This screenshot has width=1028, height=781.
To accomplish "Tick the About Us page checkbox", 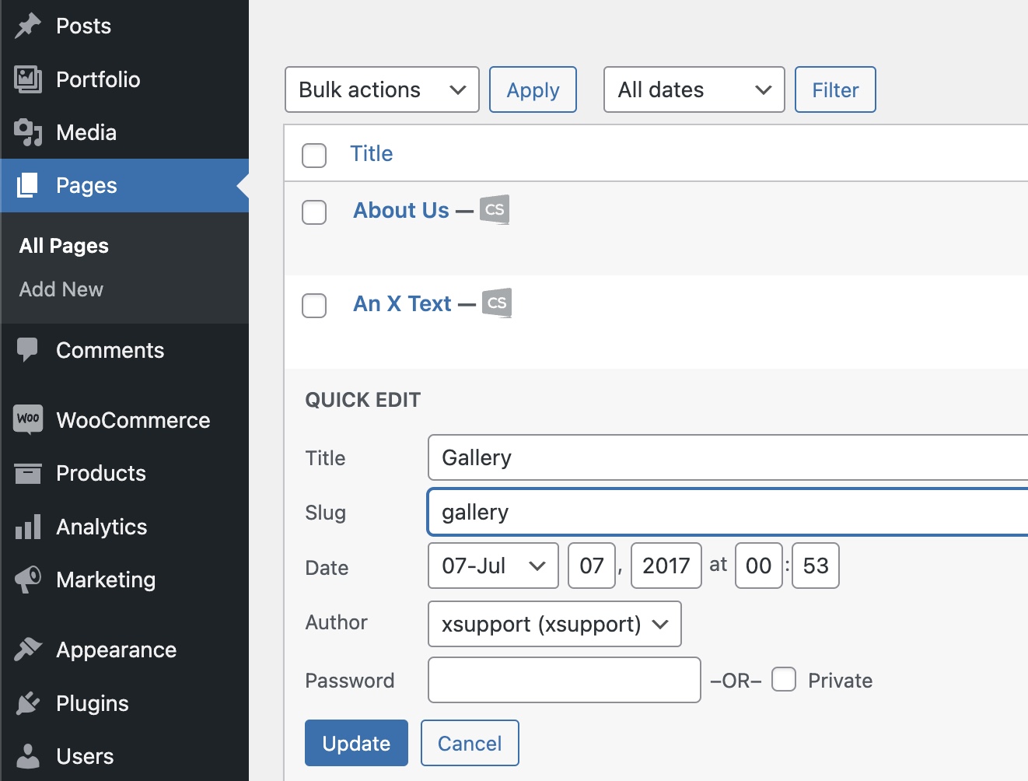I will (314, 212).
